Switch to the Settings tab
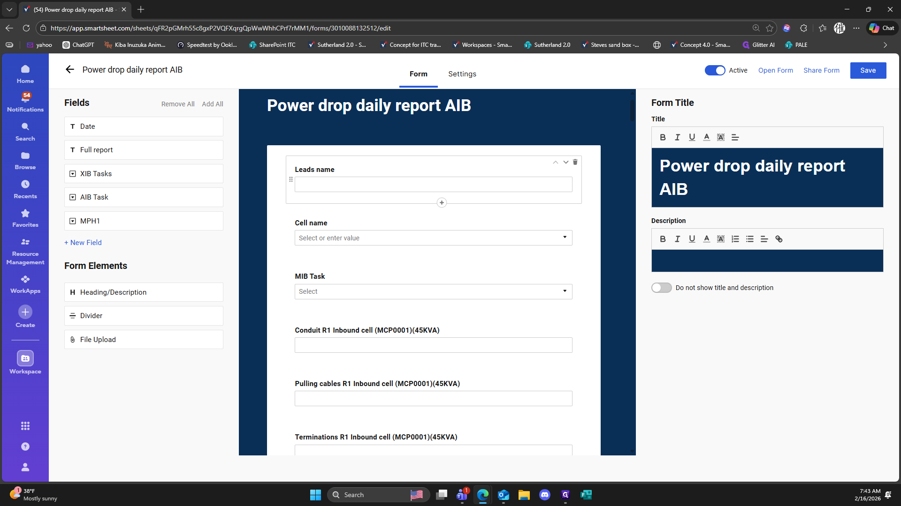 tap(462, 74)
